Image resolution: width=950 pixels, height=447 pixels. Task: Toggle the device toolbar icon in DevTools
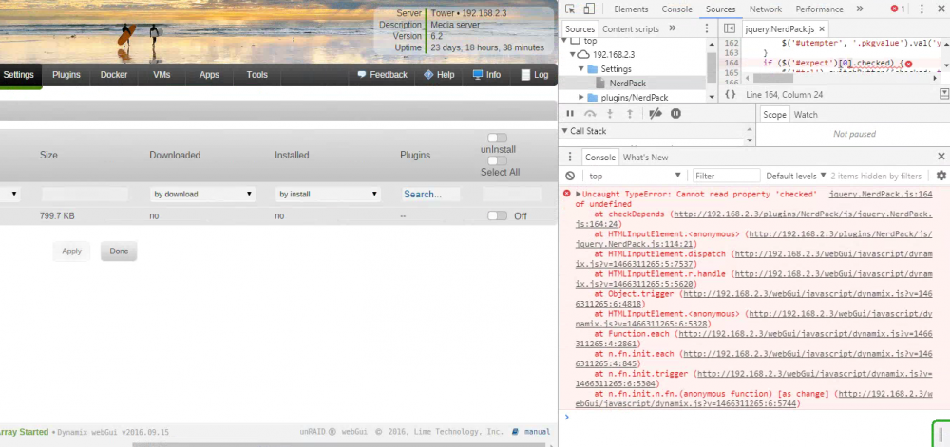pos(589,9)
